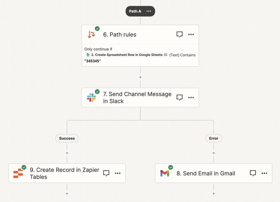280x202 pixels.
Task: Select the Error branch label
Action: [213, 138]
